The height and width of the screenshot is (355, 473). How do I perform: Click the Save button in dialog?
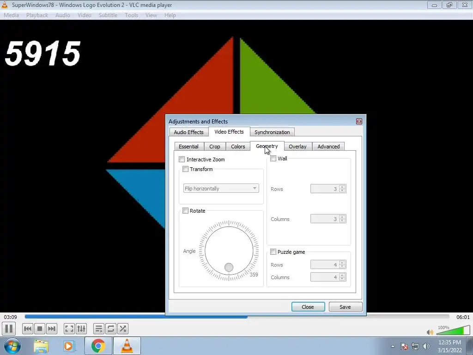coord(346,307)
